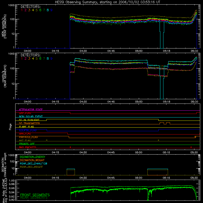This screenshot has width=203, height=203.
Task: Click the 'ATTENUATOR_STATE' flag label
Action: [31, 110]
